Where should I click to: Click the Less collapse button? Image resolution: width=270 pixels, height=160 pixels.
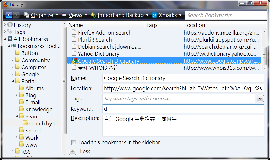point(72,151)
